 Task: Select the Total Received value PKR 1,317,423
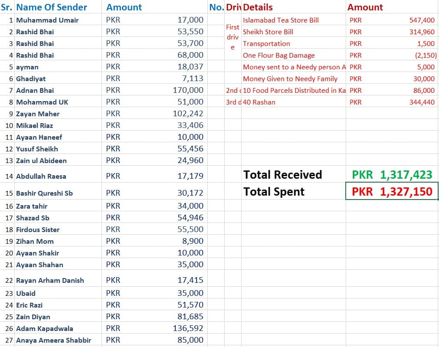pyautogui.click(x=392, y=175)
